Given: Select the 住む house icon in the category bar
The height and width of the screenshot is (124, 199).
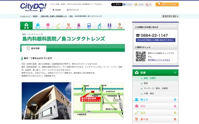Looking at the screenshot, I should 48,26.
